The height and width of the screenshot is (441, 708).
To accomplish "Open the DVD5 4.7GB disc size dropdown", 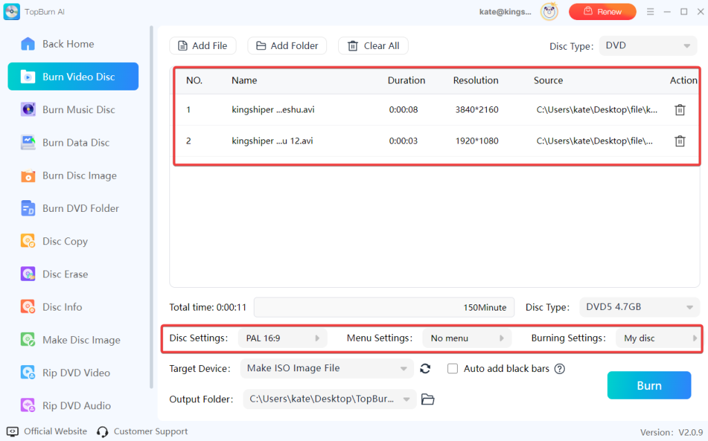I will point(639,307).
